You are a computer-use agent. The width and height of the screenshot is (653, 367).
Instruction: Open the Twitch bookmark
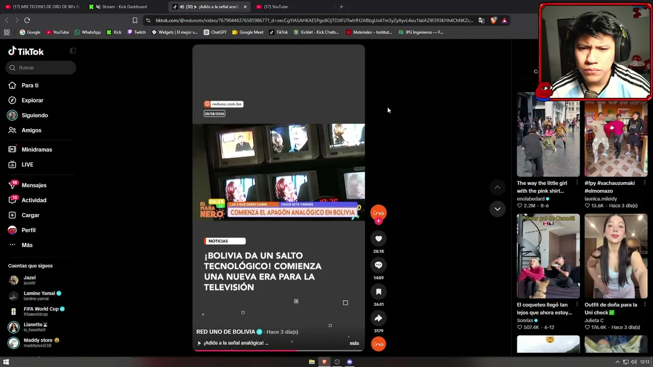tap(137, 32)
